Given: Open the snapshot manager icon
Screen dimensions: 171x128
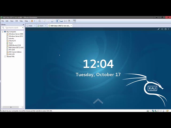Looking at the screenshot, I should pyautogui.click(x=52, y=21).
